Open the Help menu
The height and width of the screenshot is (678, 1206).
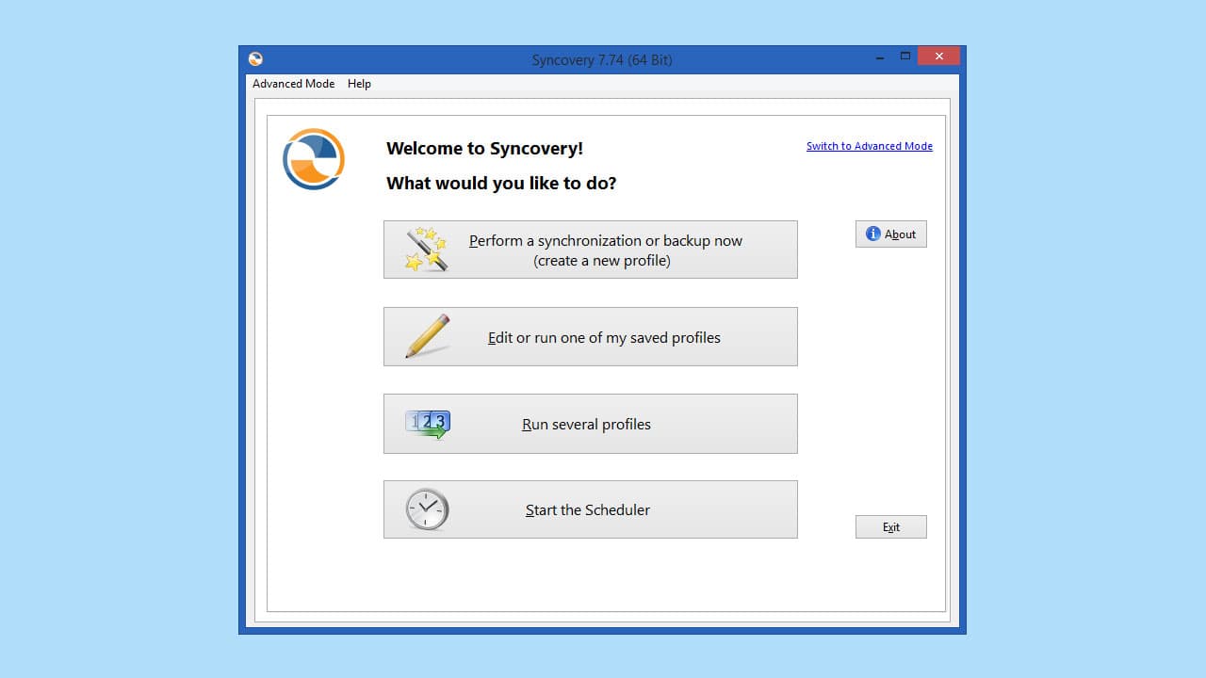point(359,84)
